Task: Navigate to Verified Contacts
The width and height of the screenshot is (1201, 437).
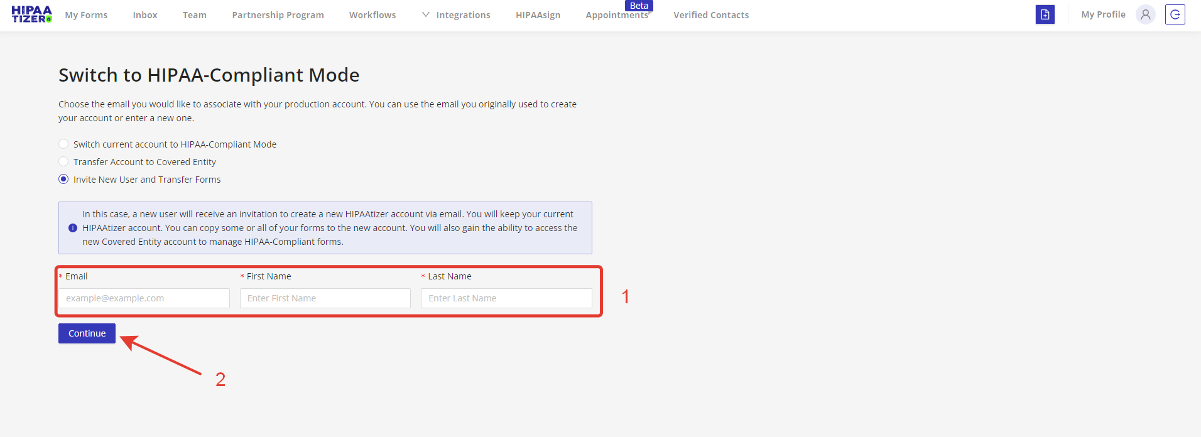Action: tap(711, 15)
